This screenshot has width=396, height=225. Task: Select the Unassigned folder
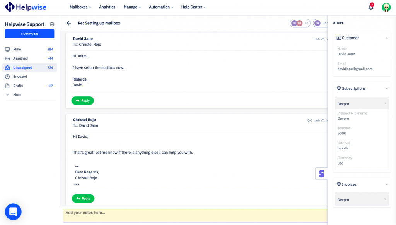pos(23,67)
